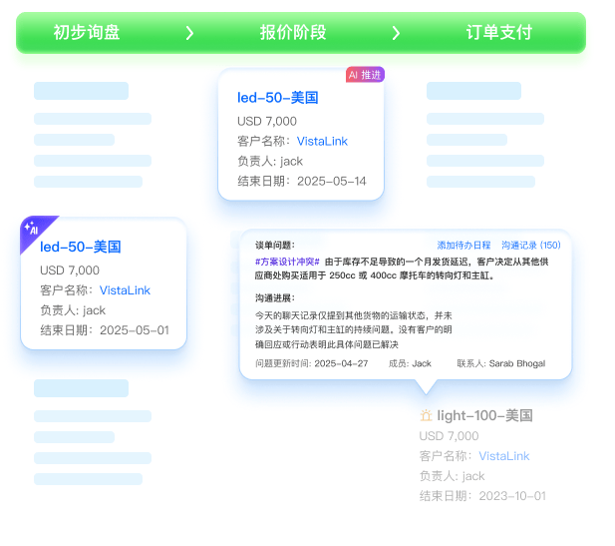Screen dimensions: 615x546
Task: Click the AI 推进 badge on top card
Action: pos(364,75)
